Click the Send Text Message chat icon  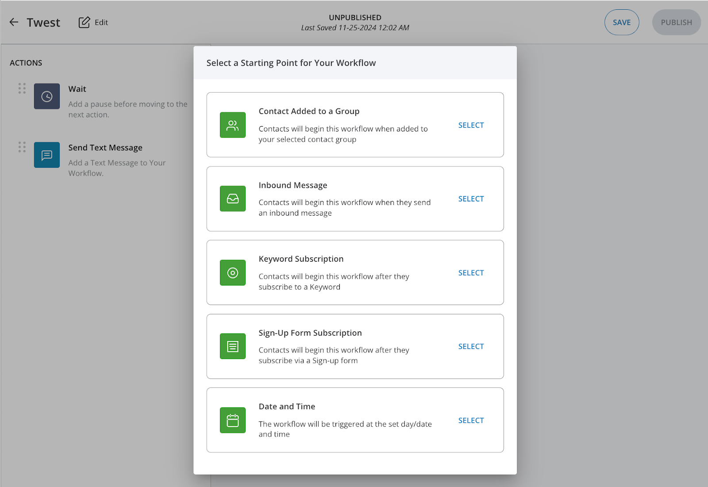pyautogui.click(x=47, y=155)
